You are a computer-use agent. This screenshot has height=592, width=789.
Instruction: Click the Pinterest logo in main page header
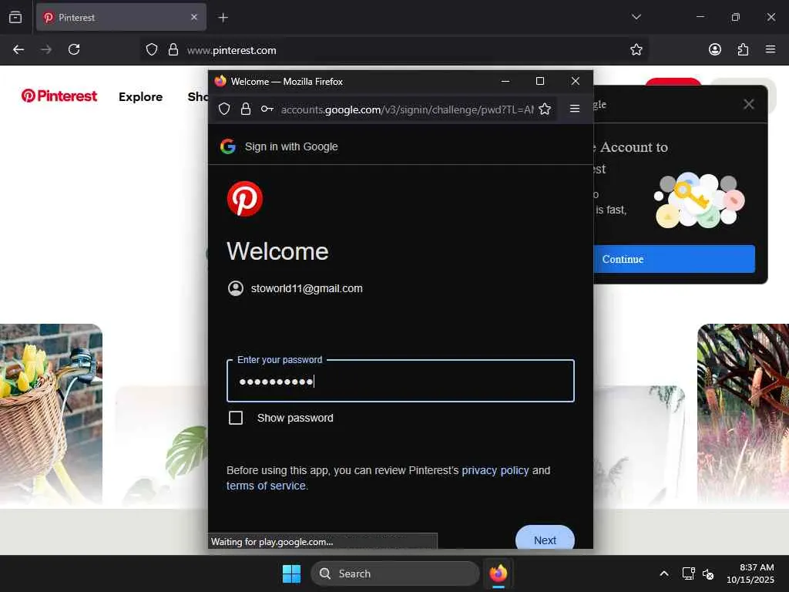pyautogui.click(x=59, y=96)
